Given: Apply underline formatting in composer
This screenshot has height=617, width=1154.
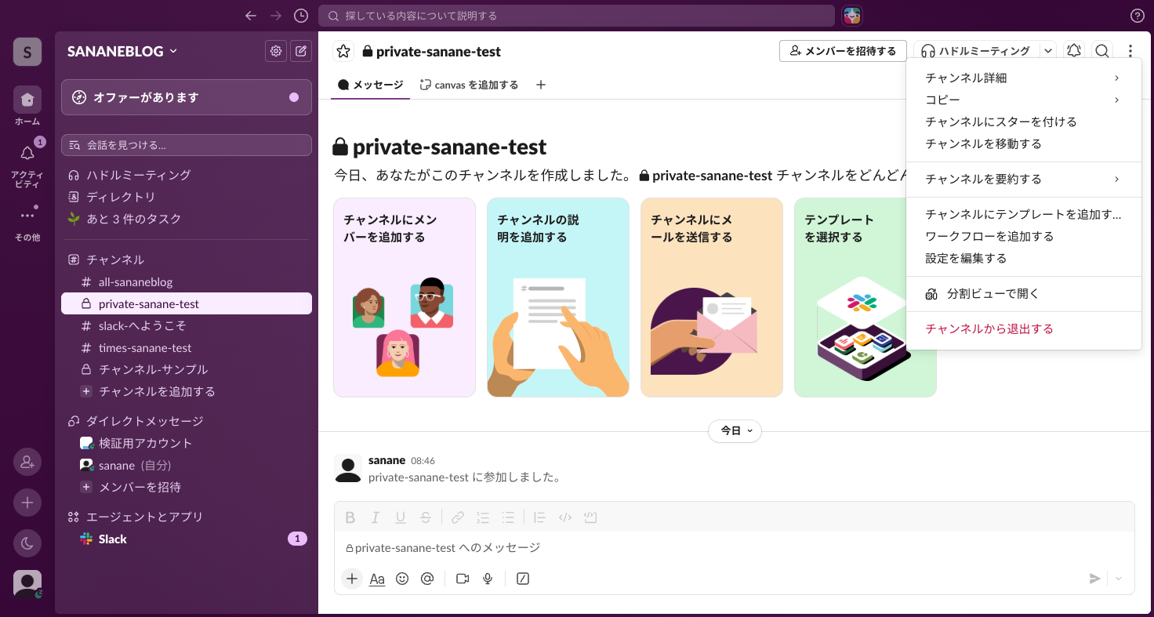Looking at the screenshot, I should (401, 517).
